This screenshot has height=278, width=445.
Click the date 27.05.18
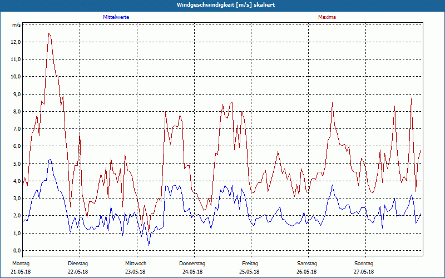coord(364,272)
